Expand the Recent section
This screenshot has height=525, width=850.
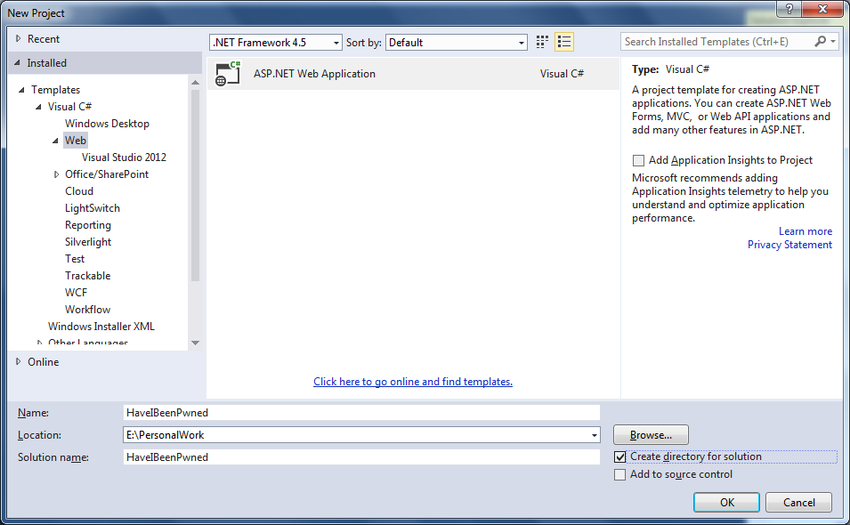18,38
